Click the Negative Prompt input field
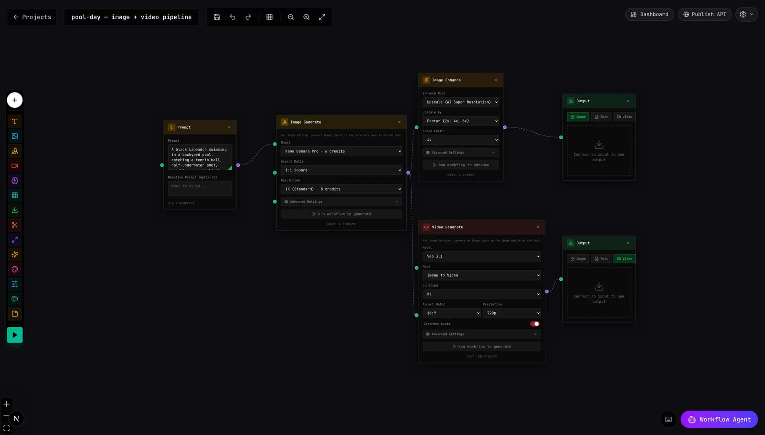Viewport: 765px width, 435px height. tap(200, 188)
